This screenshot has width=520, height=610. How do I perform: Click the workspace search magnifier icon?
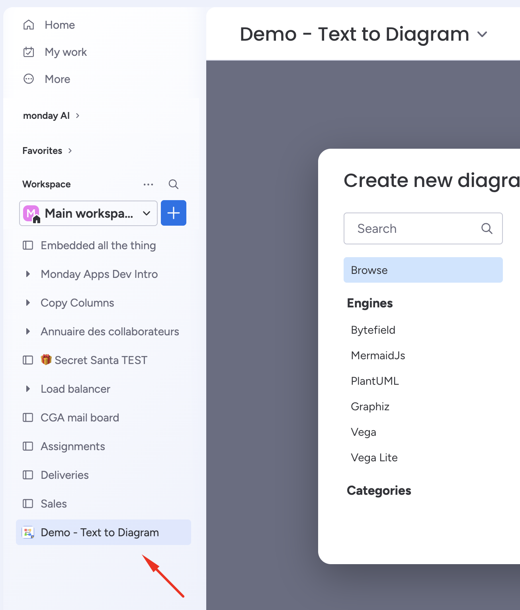pos(174,184)
